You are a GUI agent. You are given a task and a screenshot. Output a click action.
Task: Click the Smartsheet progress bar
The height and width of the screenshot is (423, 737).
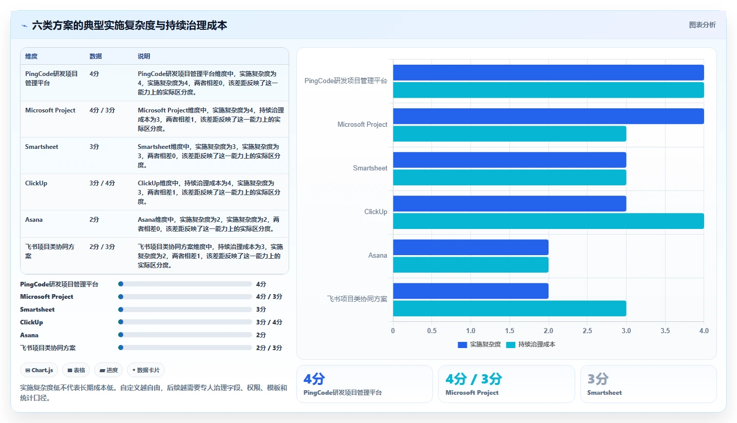tap(185, 310)
